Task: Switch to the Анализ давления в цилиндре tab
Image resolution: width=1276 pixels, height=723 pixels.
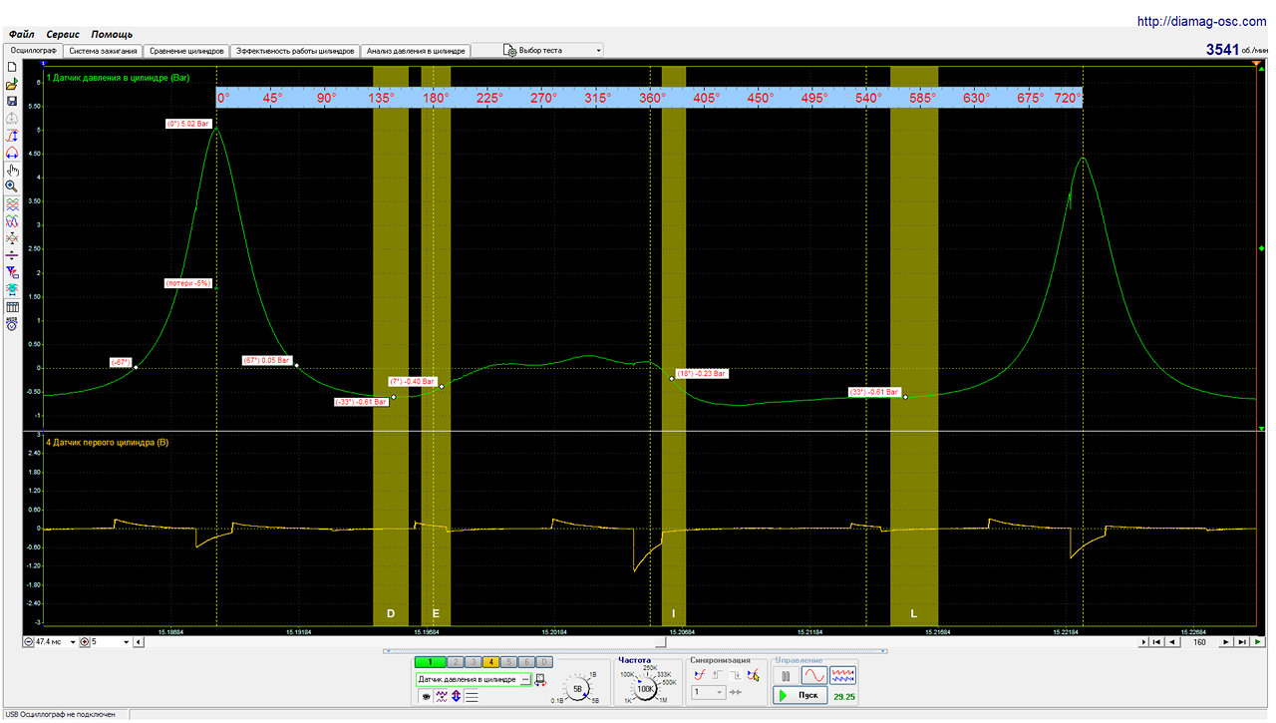Action: (x=415, y=50)
